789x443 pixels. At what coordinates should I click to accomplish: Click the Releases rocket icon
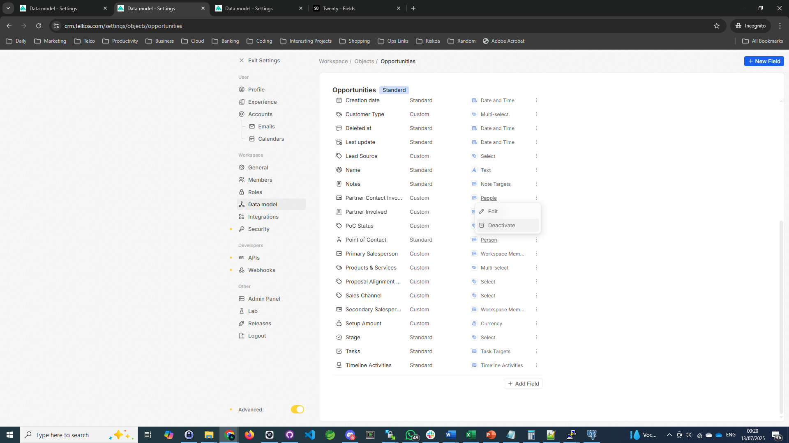point(242,323)
